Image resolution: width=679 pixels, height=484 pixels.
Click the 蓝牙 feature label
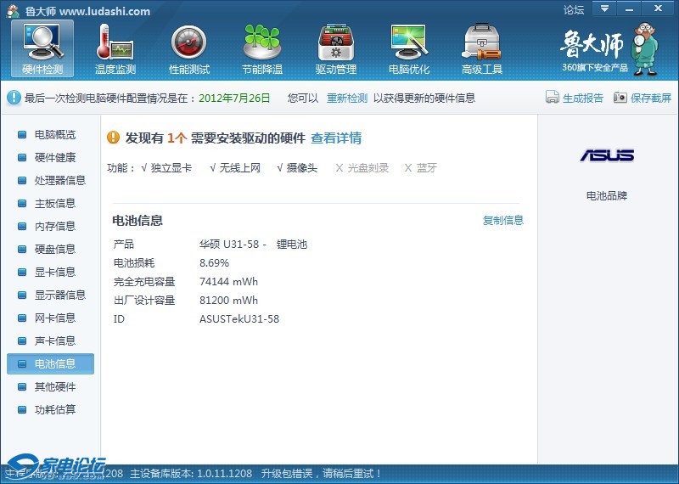coord(427,167)
